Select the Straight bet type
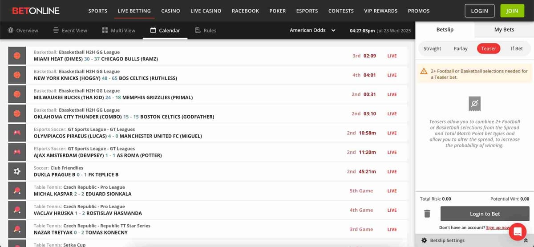The width and height of the screenshot is (534, 247). [x=432, y=49]
